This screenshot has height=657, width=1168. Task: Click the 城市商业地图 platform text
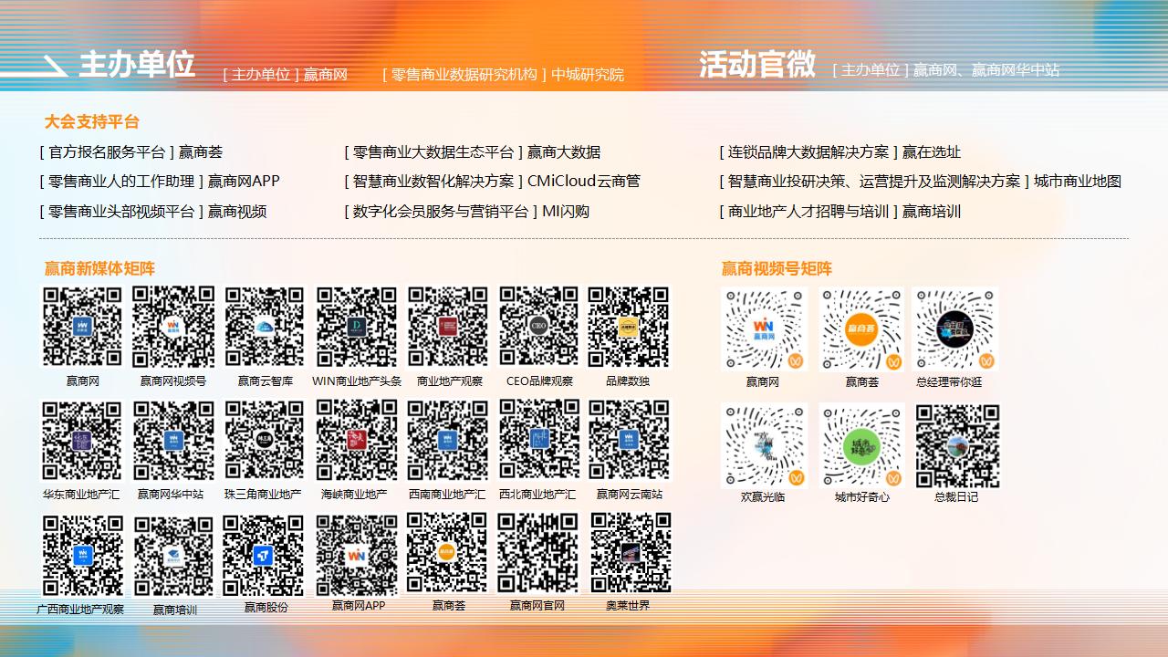click(1077, 182)
